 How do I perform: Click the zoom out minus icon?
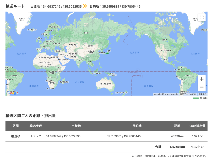pyautogui.click(x=202, y=87)
